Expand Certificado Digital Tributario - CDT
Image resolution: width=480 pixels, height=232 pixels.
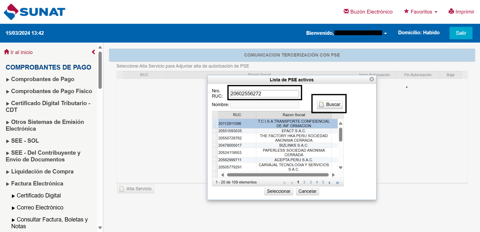(48, 106)
